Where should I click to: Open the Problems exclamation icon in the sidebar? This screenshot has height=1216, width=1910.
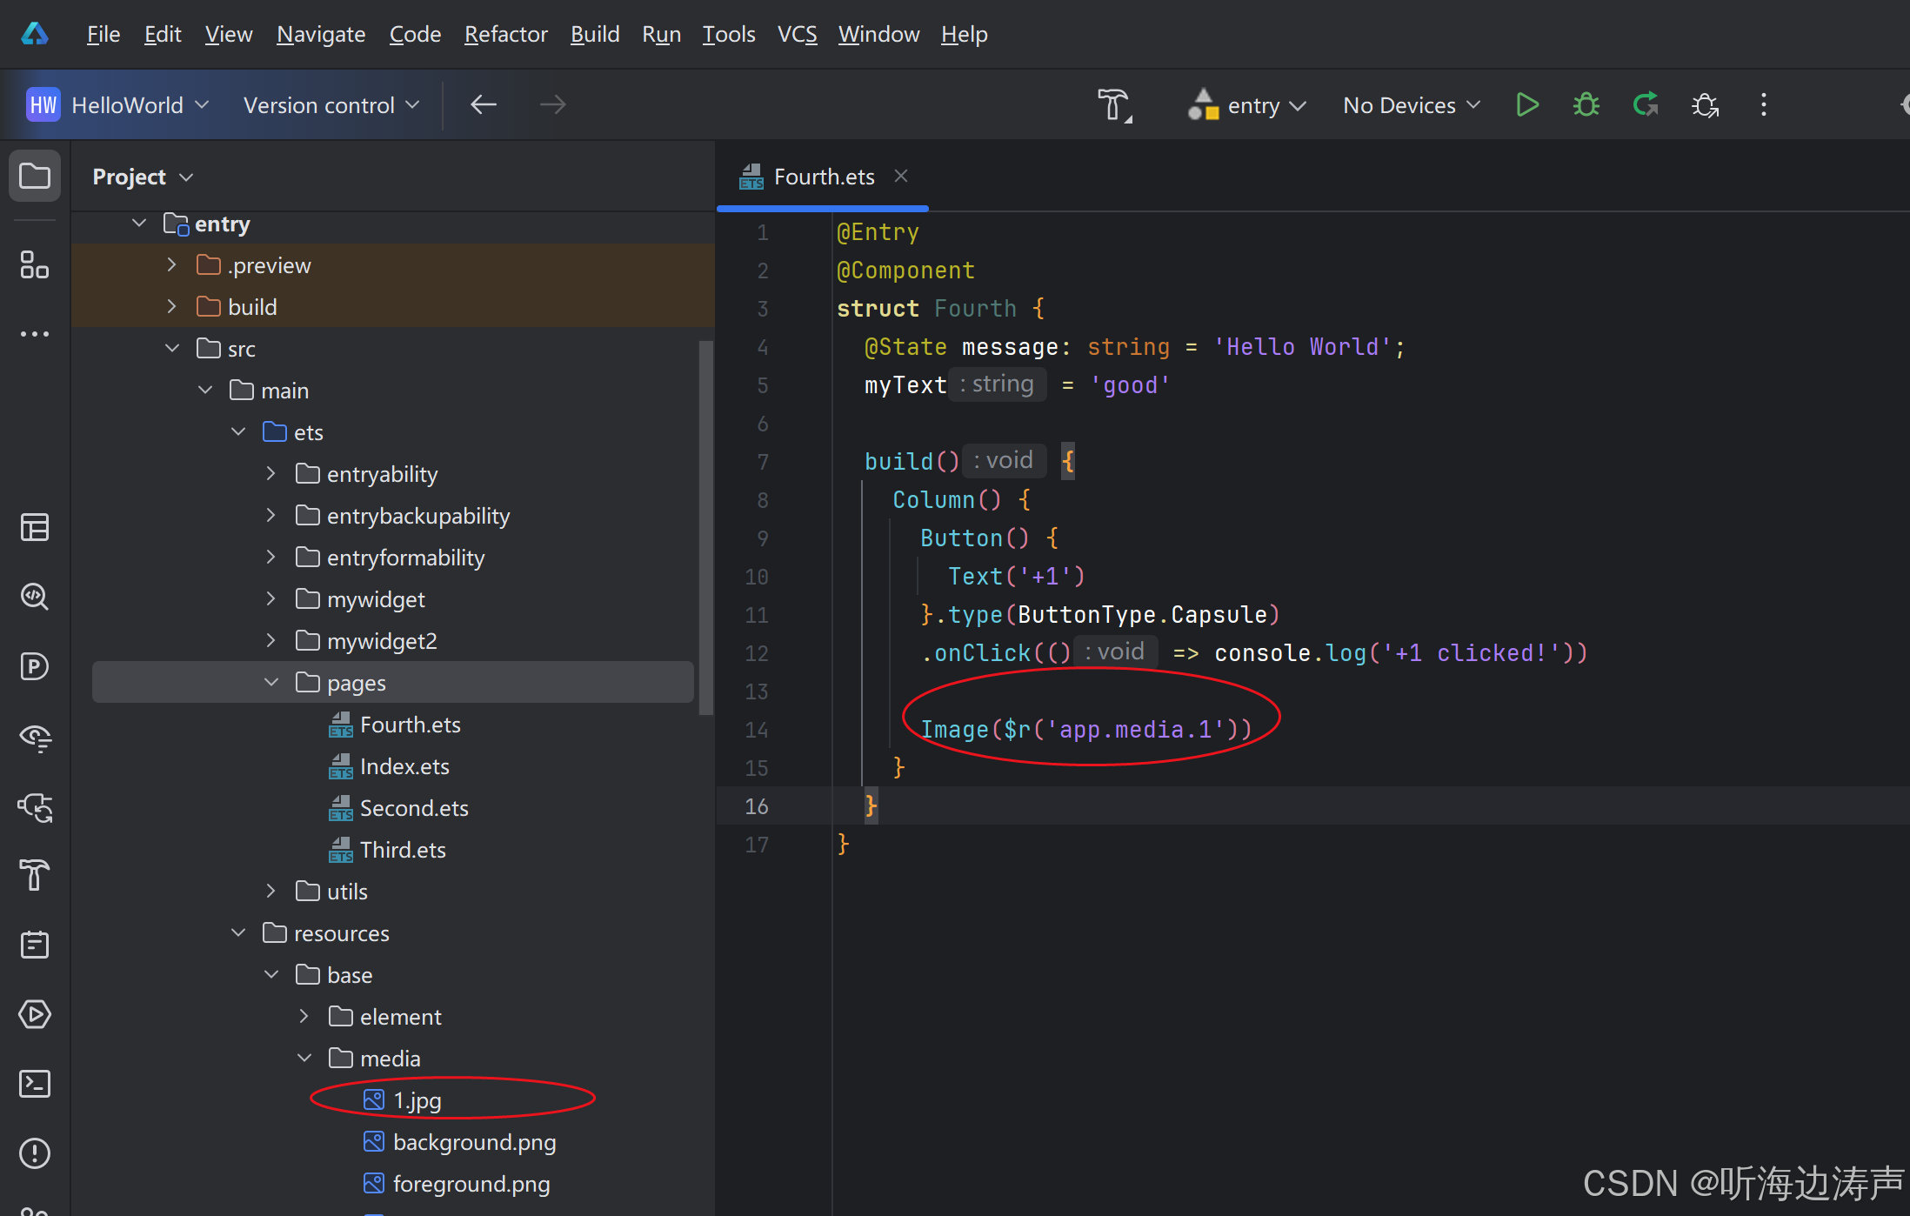(35, 1153)
